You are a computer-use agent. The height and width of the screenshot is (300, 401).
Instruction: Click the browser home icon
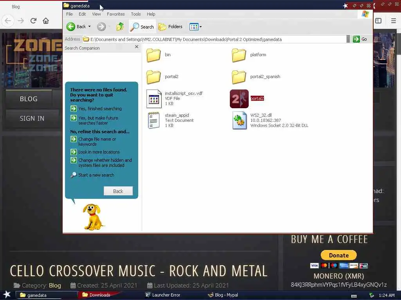(46, 21)
